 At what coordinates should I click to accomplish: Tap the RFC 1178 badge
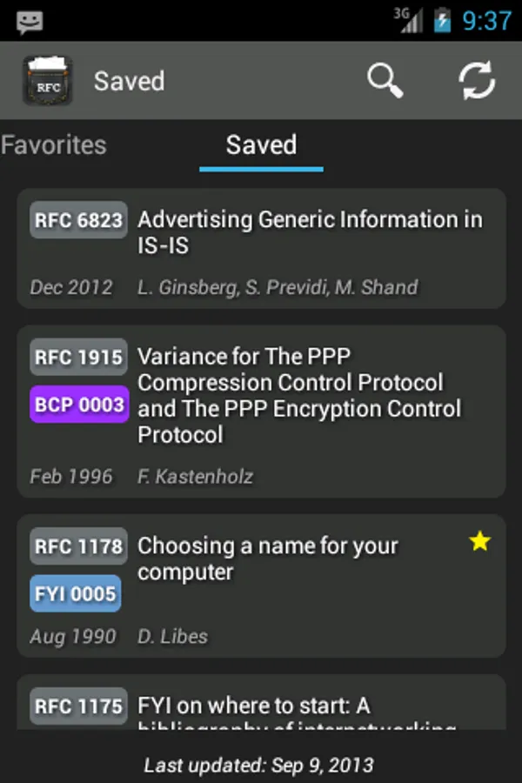tap(78, 546)
